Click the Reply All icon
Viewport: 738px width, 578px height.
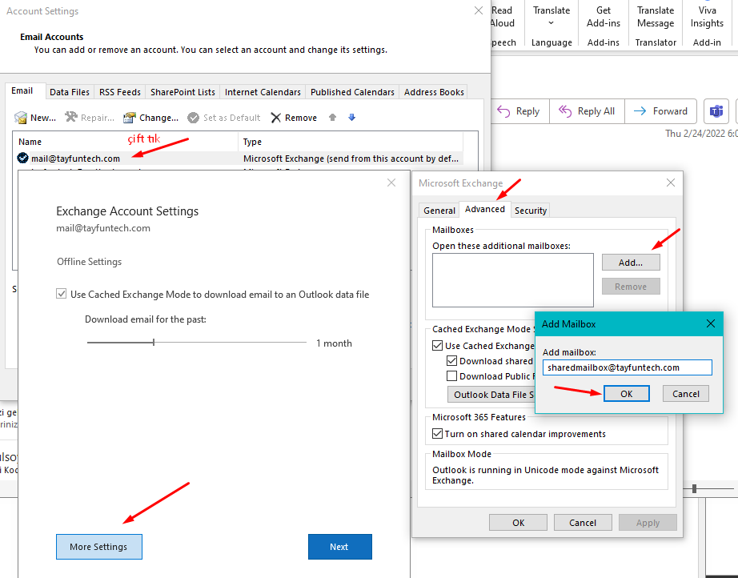(566, 111)
